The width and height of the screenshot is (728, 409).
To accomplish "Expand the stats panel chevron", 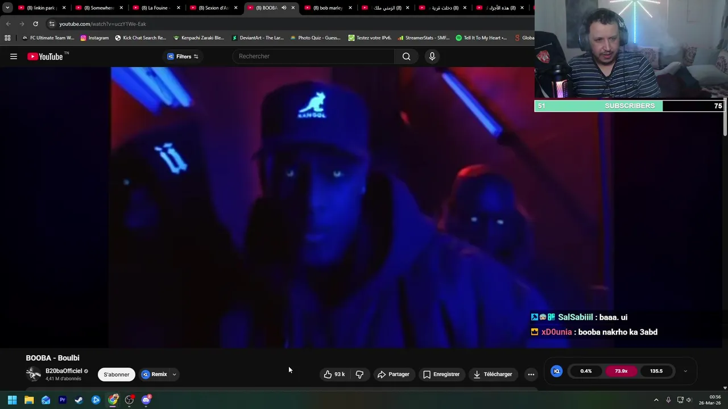I will pos(685,371).
